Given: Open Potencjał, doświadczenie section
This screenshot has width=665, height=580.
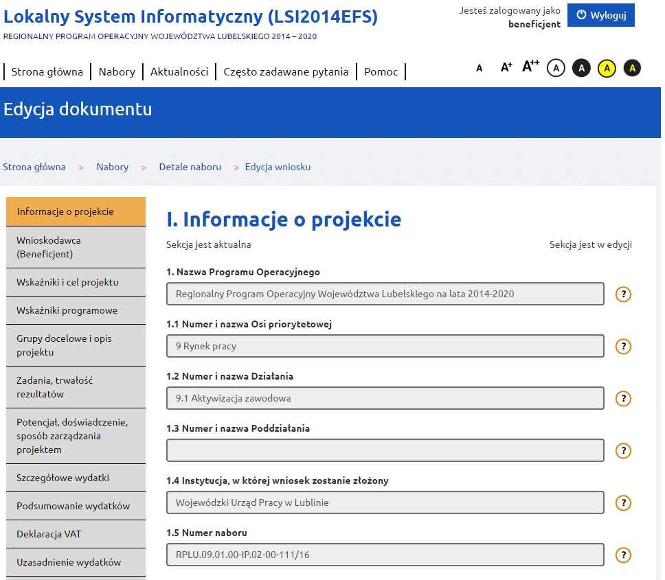Looking at the screenshot, I should [76, 436].
